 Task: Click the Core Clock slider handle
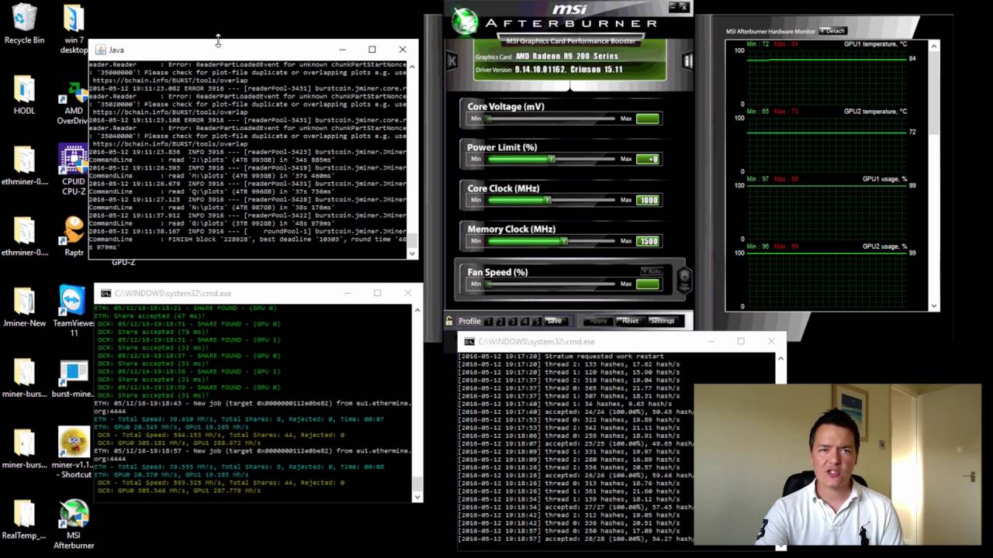[547, 200]
